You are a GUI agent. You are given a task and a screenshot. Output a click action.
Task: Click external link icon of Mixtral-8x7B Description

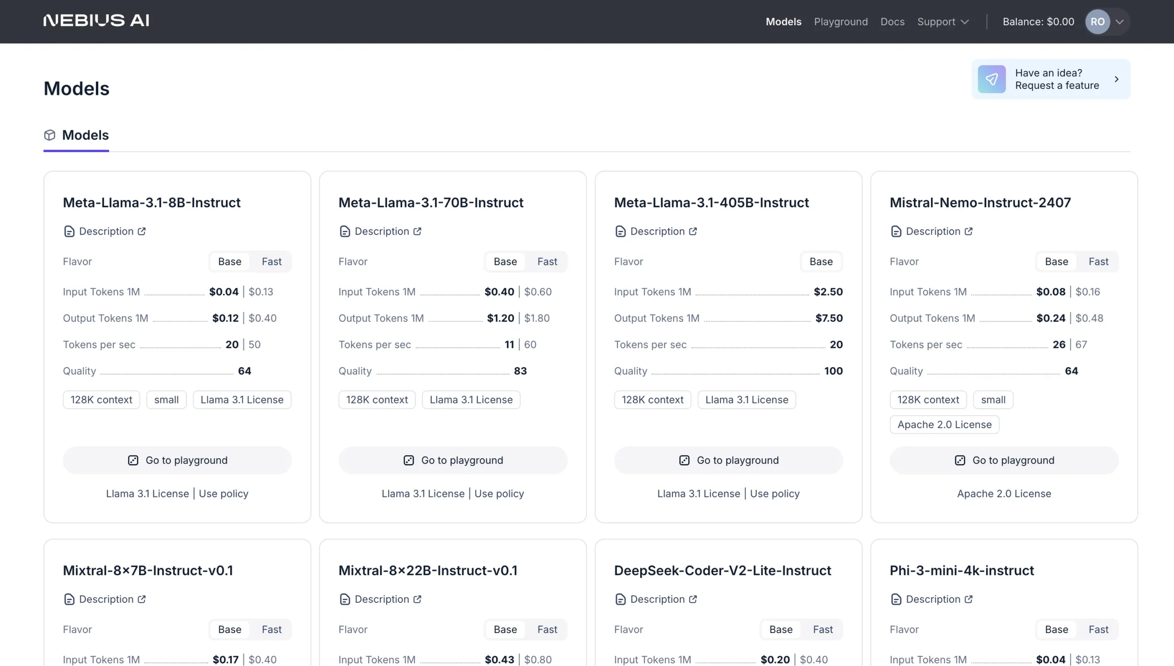click(142, 599)
